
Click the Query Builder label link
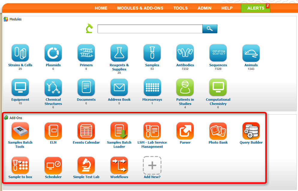coord(251,142)
